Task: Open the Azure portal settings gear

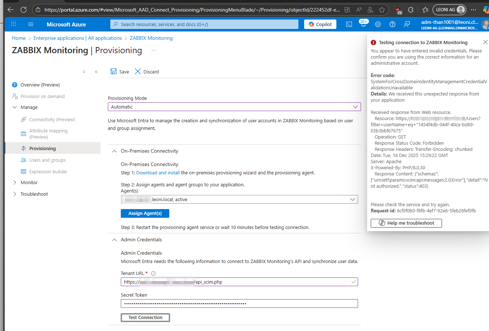Action: (x=378, y=24)
